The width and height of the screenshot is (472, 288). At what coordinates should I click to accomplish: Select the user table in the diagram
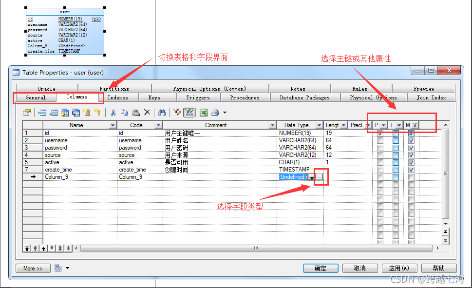coord(65,31)
